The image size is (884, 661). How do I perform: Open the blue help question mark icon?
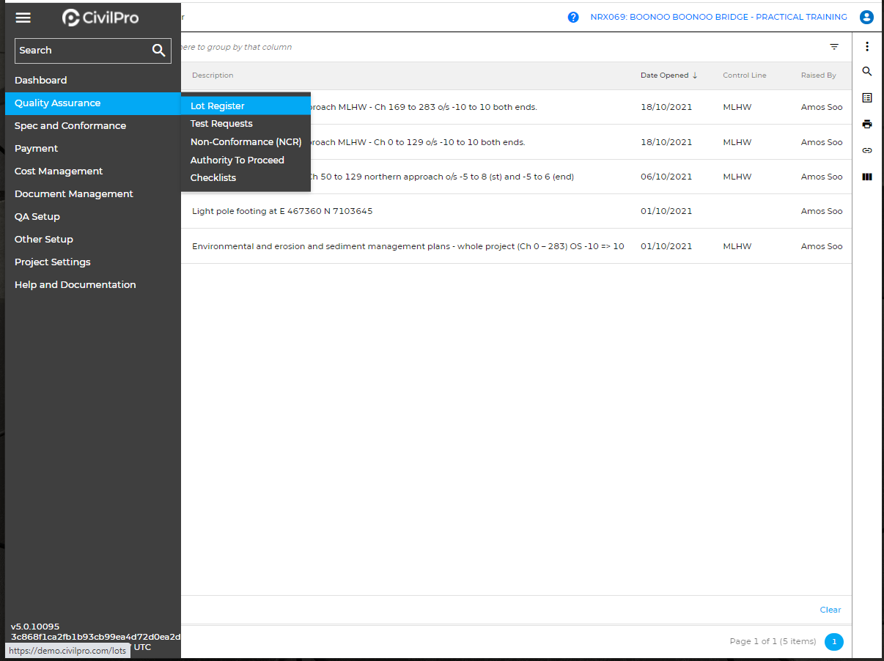[x=573, y=17]
